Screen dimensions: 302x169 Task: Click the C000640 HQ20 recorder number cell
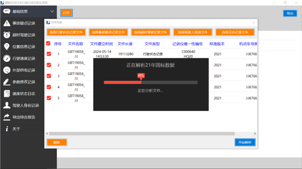[188, 54]
